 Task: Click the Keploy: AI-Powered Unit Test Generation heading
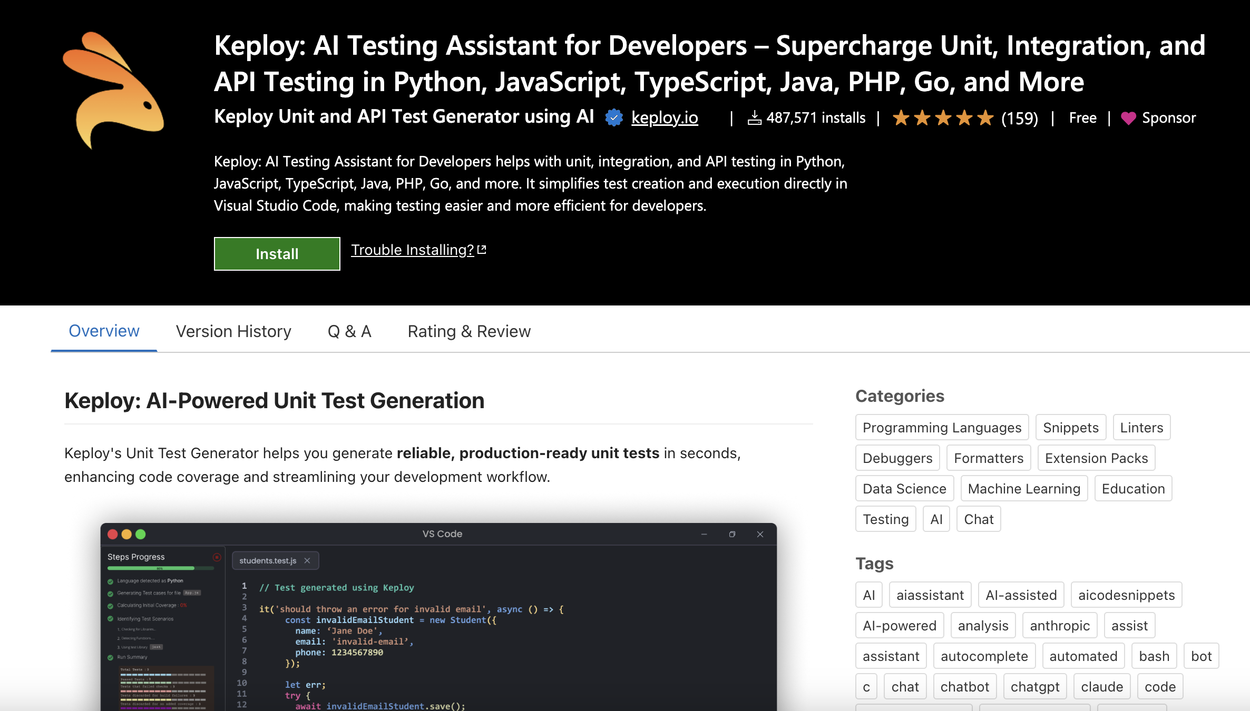274,401
